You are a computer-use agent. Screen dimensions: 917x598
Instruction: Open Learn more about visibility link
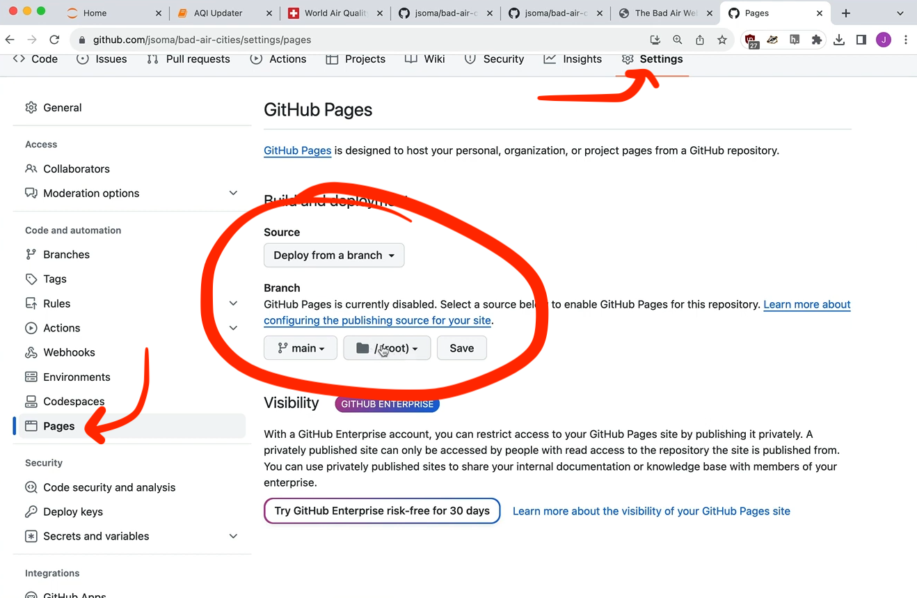[x=651, y=511]
